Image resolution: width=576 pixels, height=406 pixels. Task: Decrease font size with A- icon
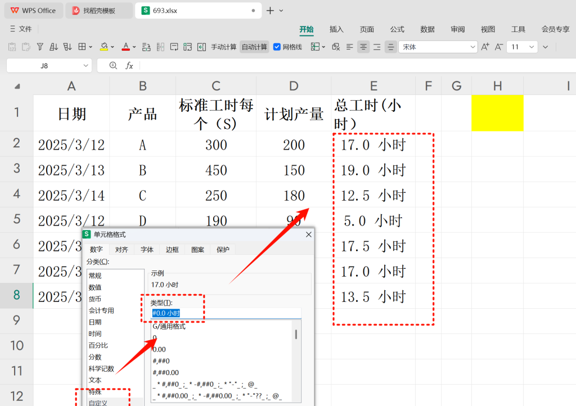click(x=499, y=47)
